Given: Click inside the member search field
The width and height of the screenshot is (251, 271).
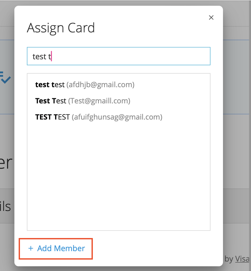Looking at the screenshot, I should point(118,56).
